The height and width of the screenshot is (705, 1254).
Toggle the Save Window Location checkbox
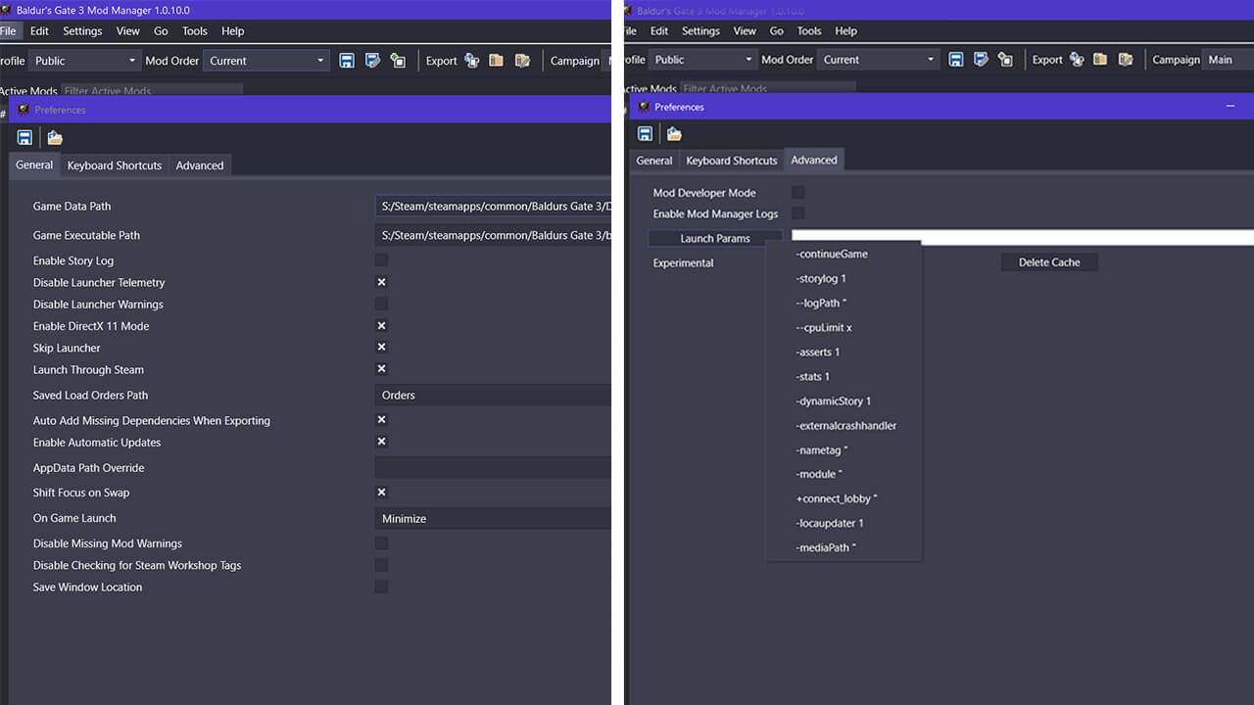tap(381, 587)
